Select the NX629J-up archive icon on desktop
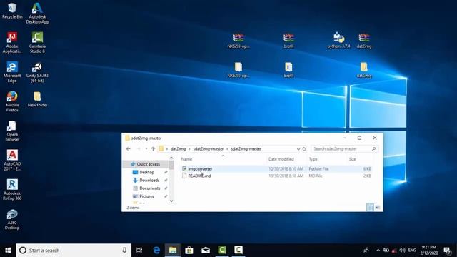457x257 pixels. [x=238, y=41]
